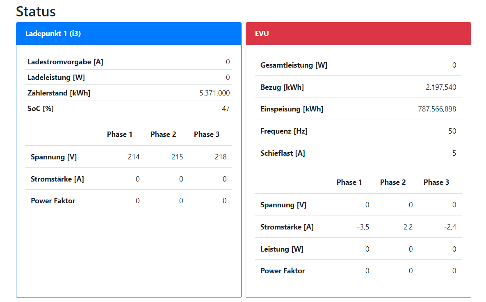Screen dimensions: 486x302
Task: Click Power Faktor label in Ladepunkt panel
Action: click(x=53, y=201)
